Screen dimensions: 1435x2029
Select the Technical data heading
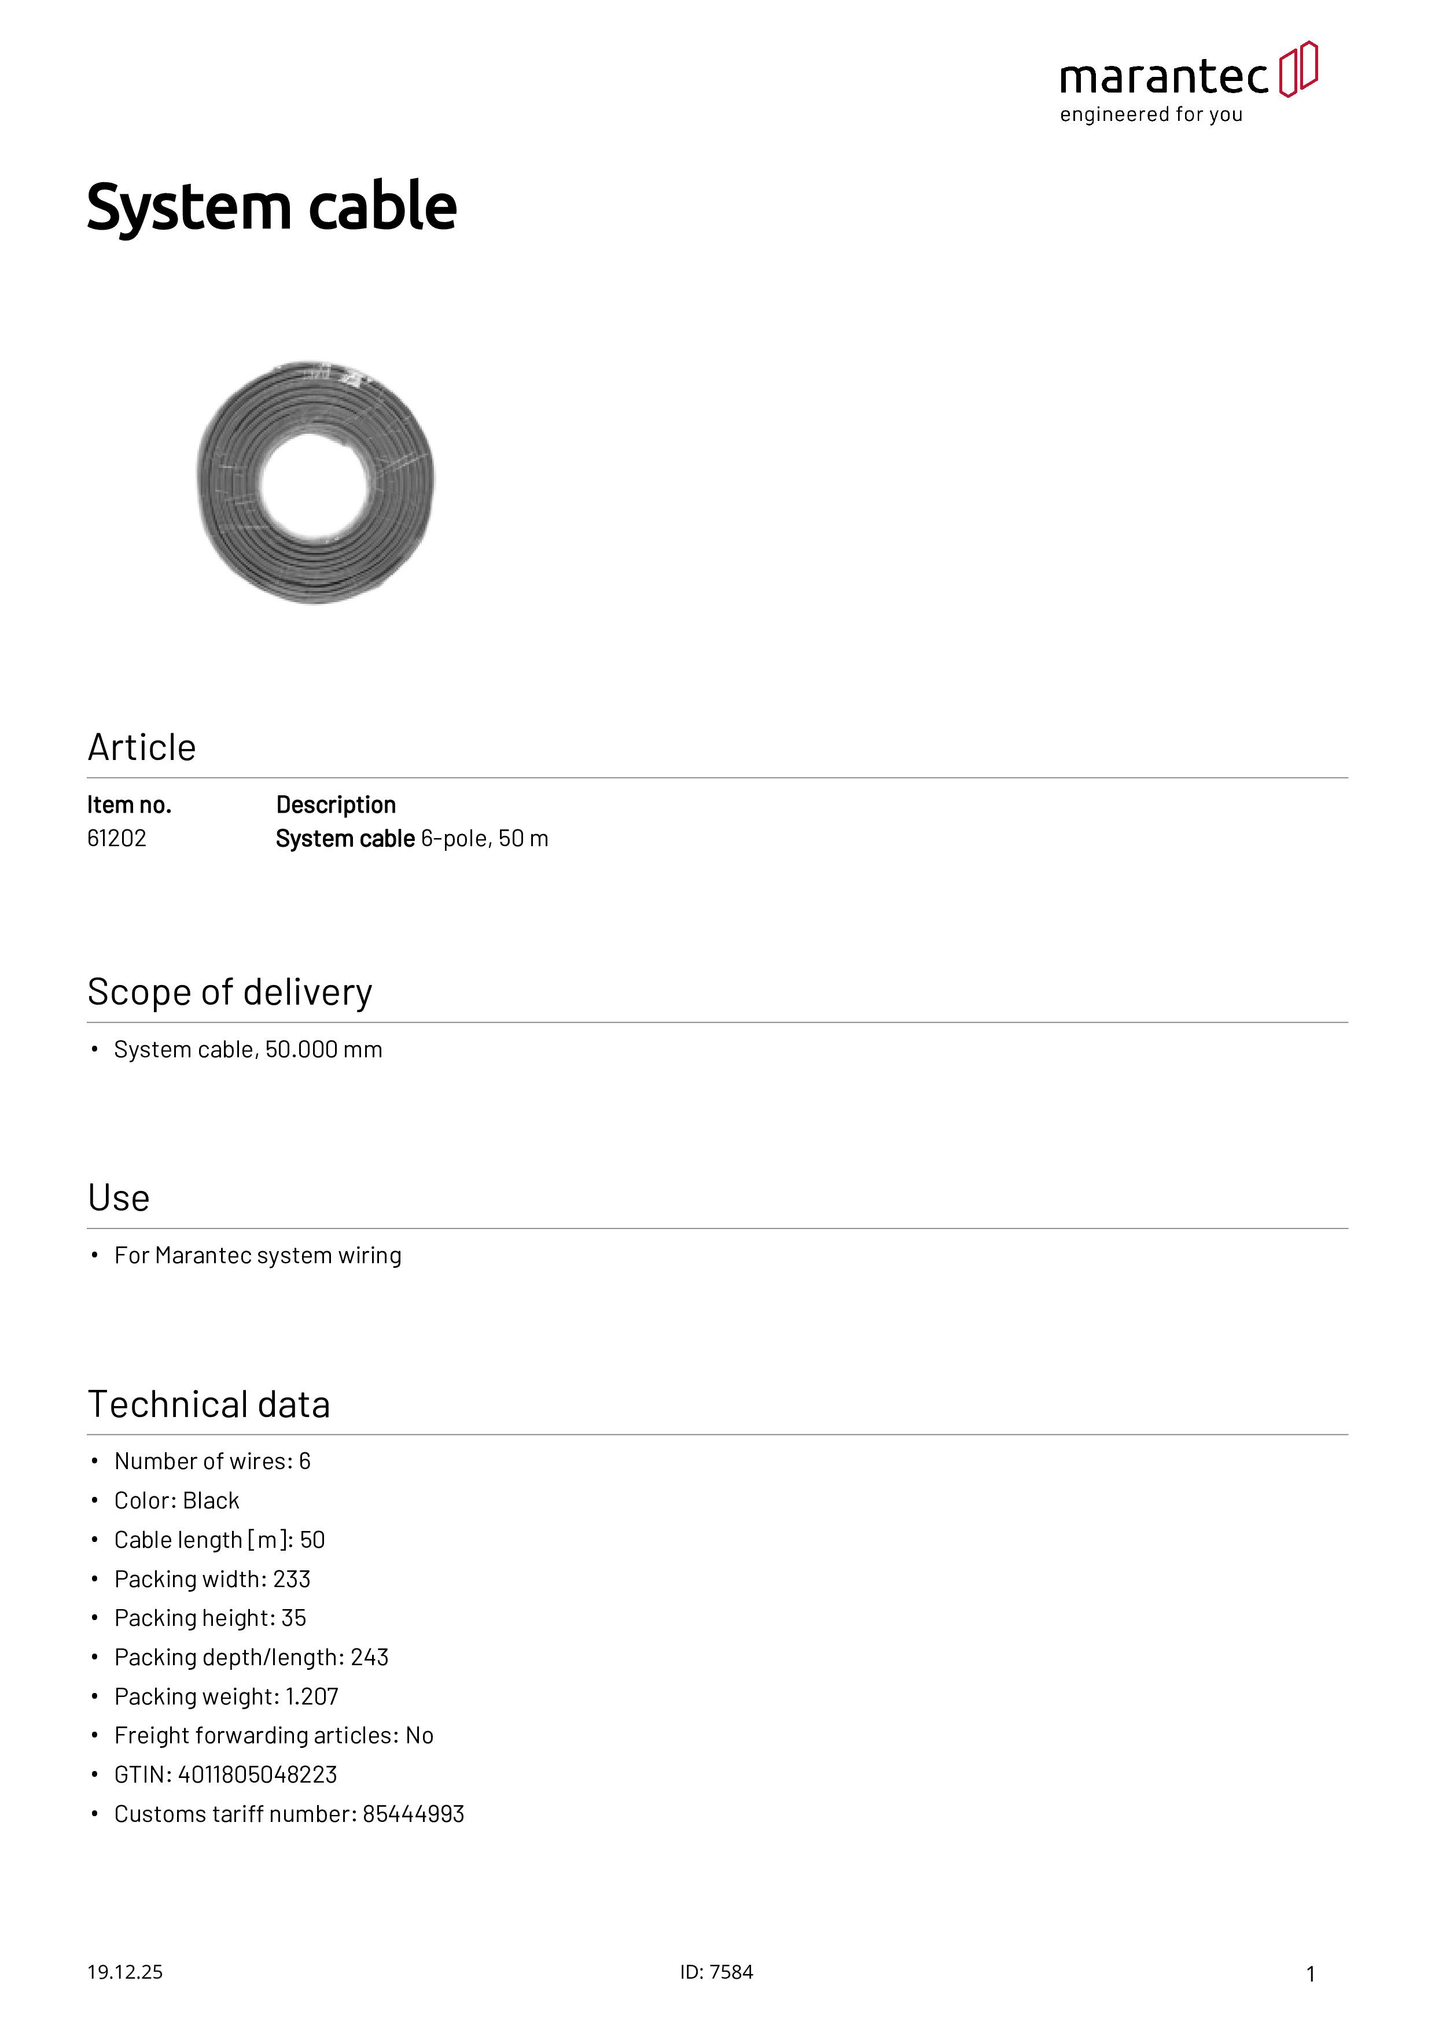[x=209, y=1404]
